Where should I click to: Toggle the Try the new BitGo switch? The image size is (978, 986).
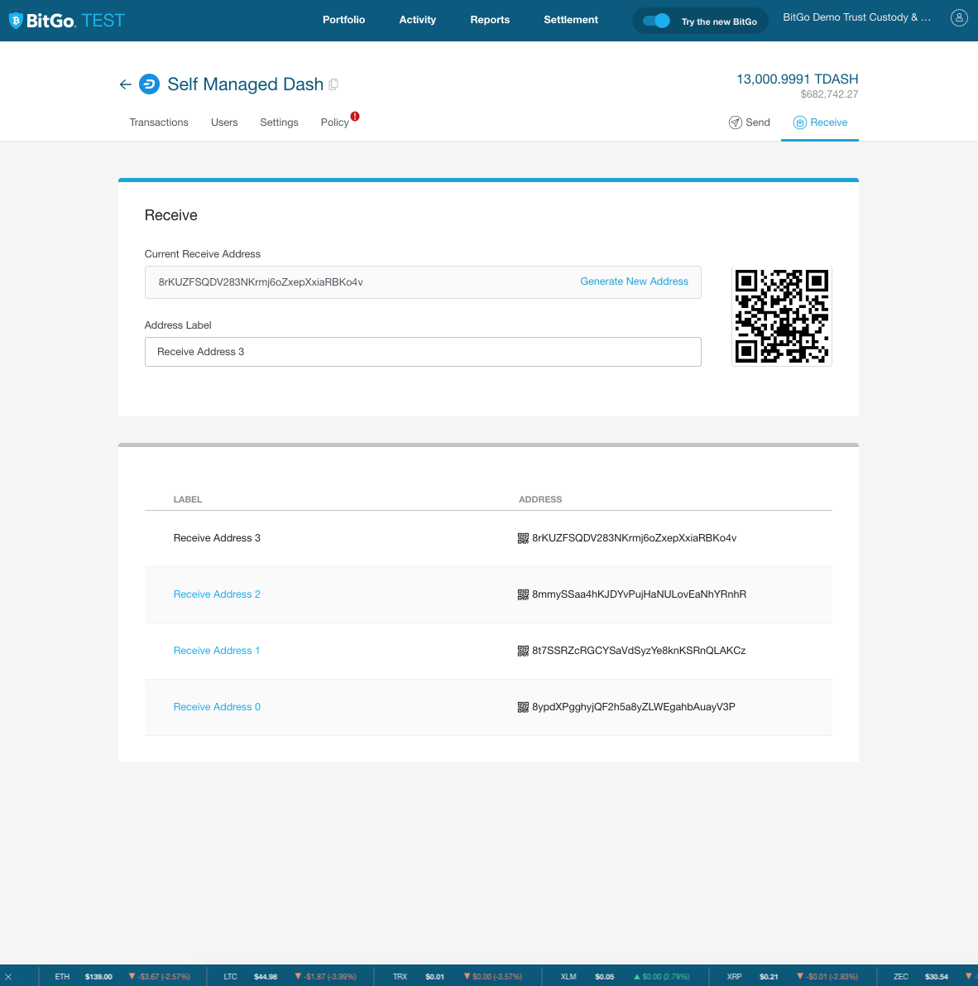656,21
